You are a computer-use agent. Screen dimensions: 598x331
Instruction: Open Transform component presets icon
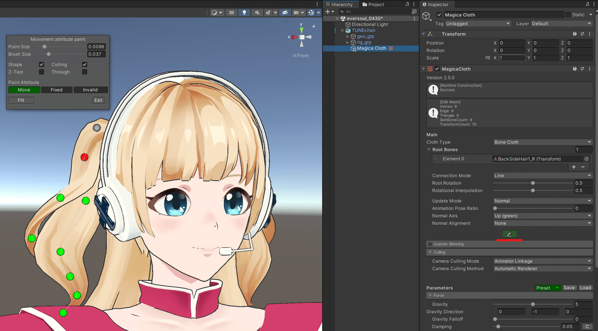click(x=582, y=34)
